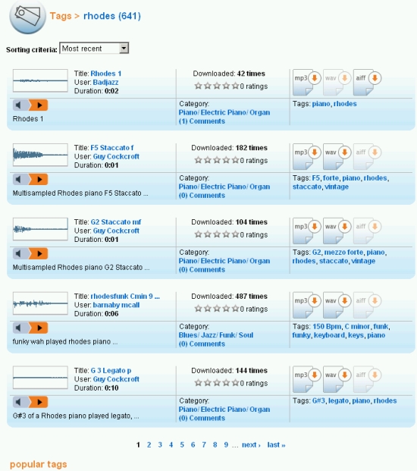
Task: Toggle speaker button on G2 Staccato mf
Action: pyautogui.click(x=20, y=253)
